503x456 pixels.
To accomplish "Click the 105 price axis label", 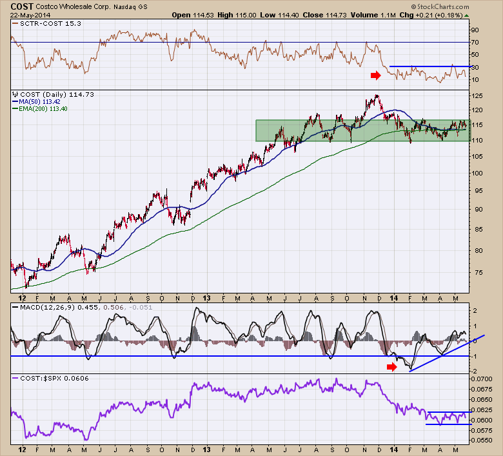I will coord(477,156).
